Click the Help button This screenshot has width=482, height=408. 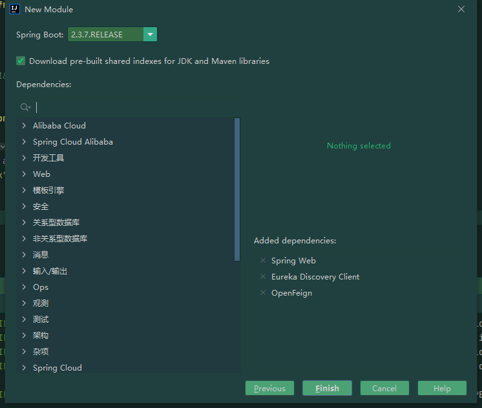pyautogui.click(x=442, y=388)
